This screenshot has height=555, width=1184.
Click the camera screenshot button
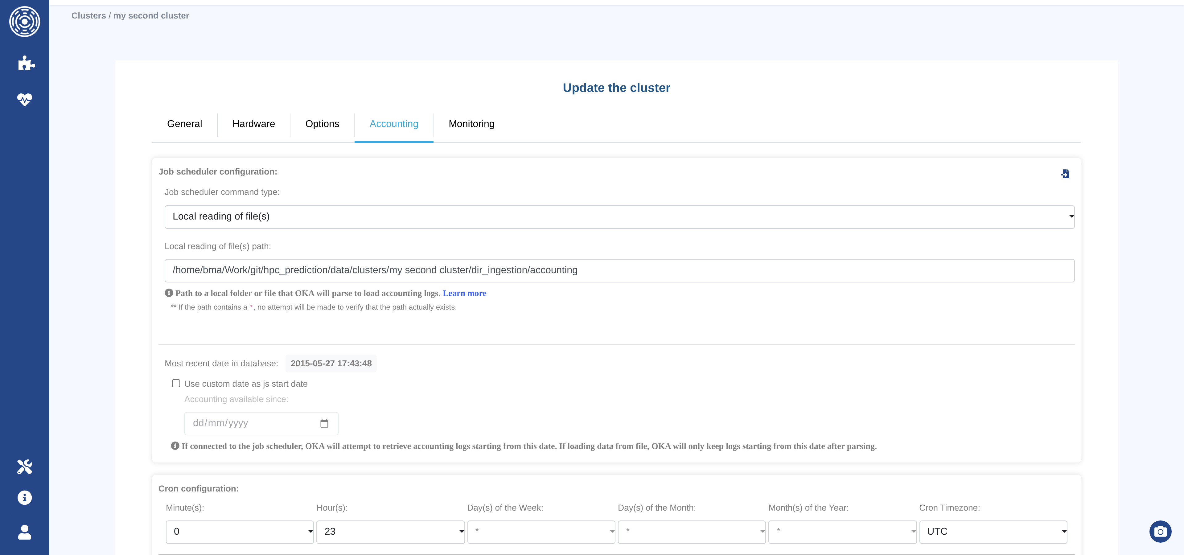(1160, 532)
